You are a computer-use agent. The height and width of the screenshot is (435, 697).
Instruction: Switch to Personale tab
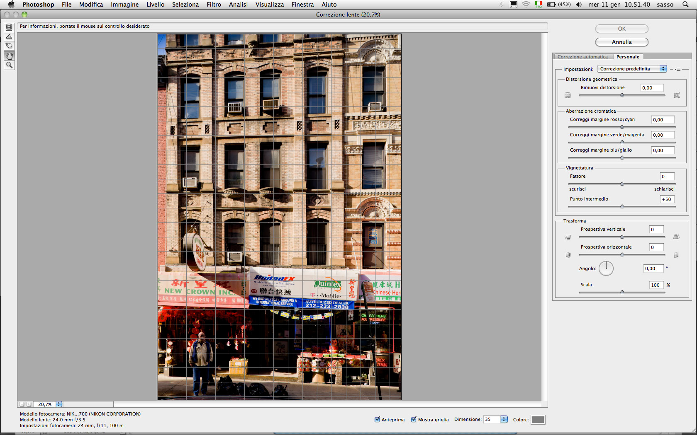628,57
